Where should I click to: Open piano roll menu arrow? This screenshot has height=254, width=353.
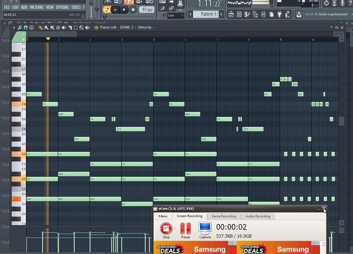coord(14,28)
